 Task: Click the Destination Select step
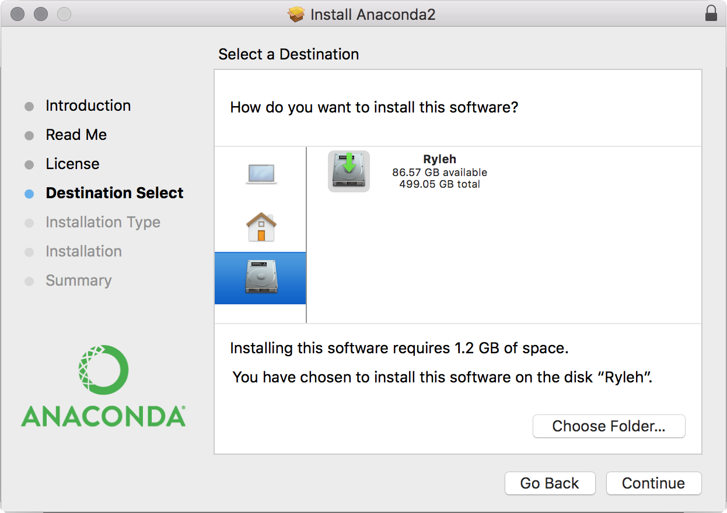coord(114,193)
